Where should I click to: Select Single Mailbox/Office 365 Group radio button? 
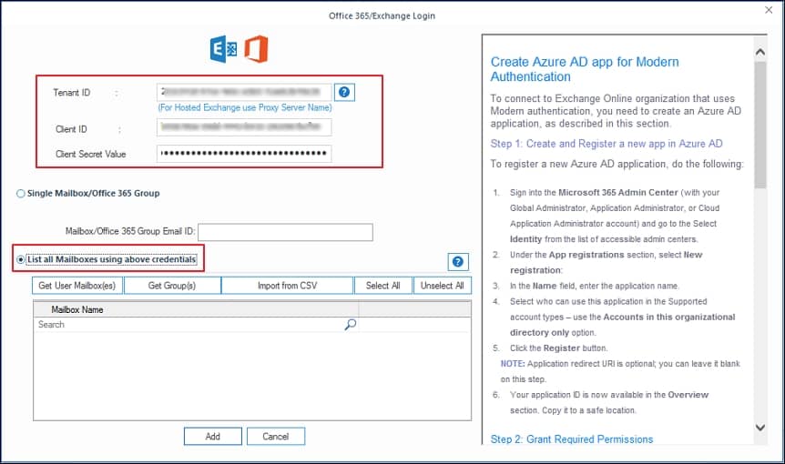click(x=21, y=194)
